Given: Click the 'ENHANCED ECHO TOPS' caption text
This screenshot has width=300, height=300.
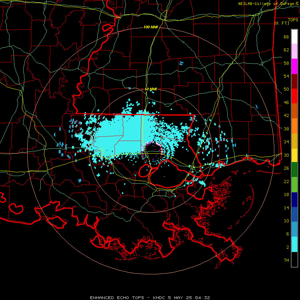Looking at the screenshot, I should (x=117, y=298).
